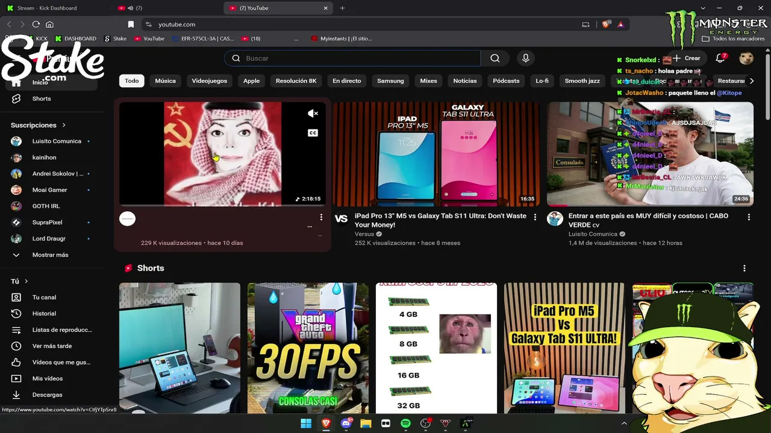Viewport: 771px width, 433px height.
Task: Open Shorts section options menu
Action: click(x=744, y=268)
